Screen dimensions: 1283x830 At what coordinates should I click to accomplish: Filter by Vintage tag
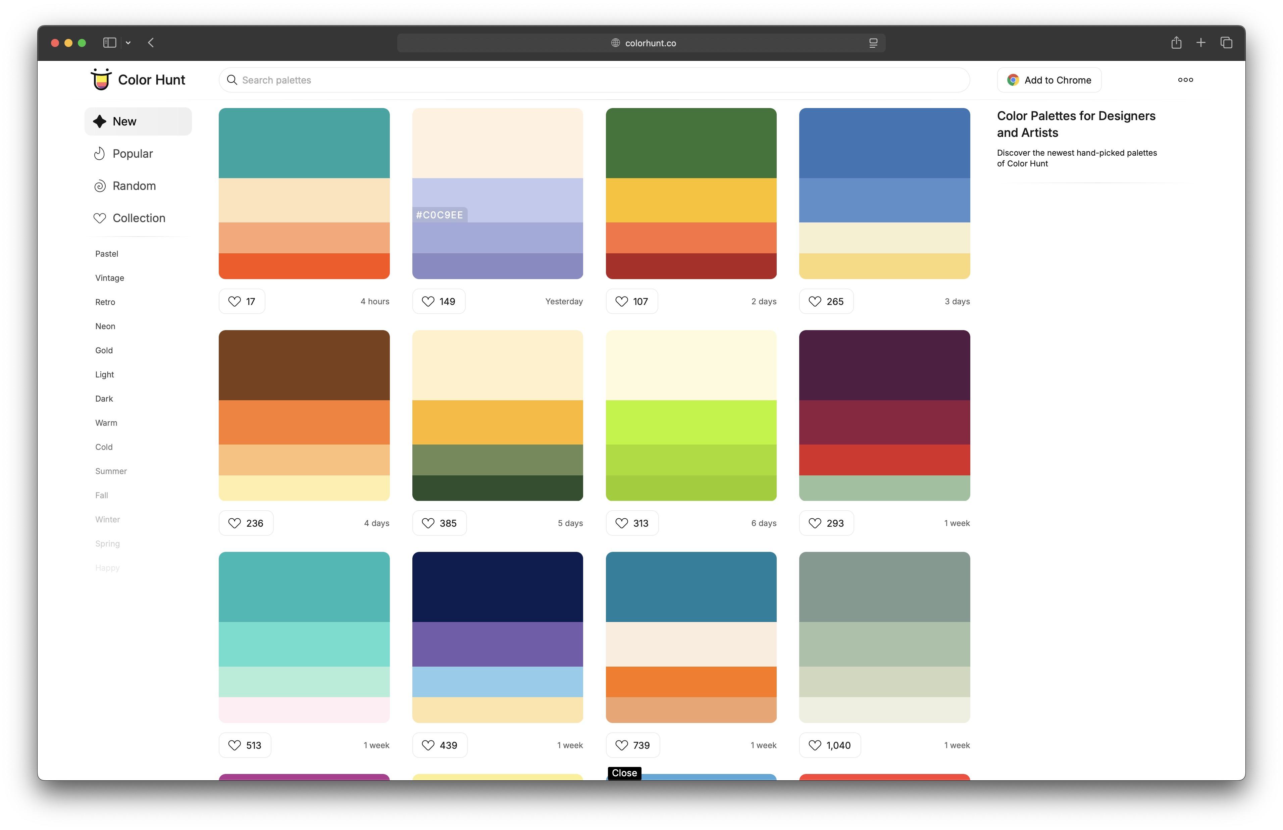[109, 277]
